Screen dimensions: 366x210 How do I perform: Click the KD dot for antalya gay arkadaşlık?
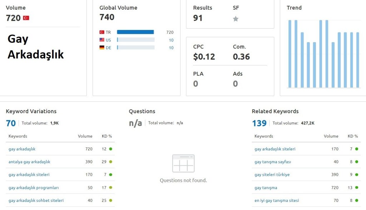[x=111, y=162]
